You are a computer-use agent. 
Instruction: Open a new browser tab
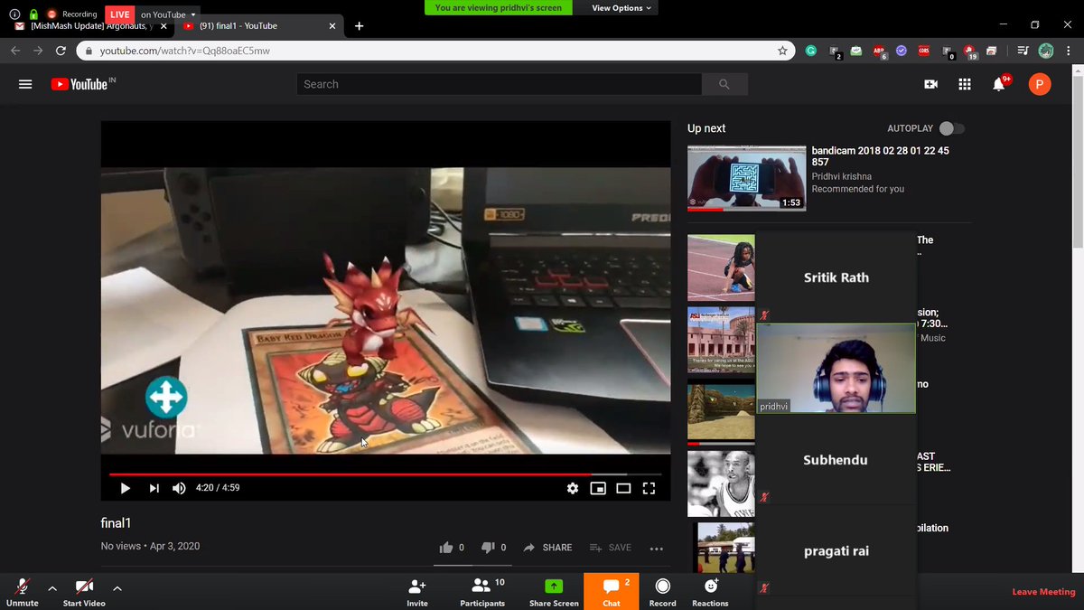click(360, 26)
